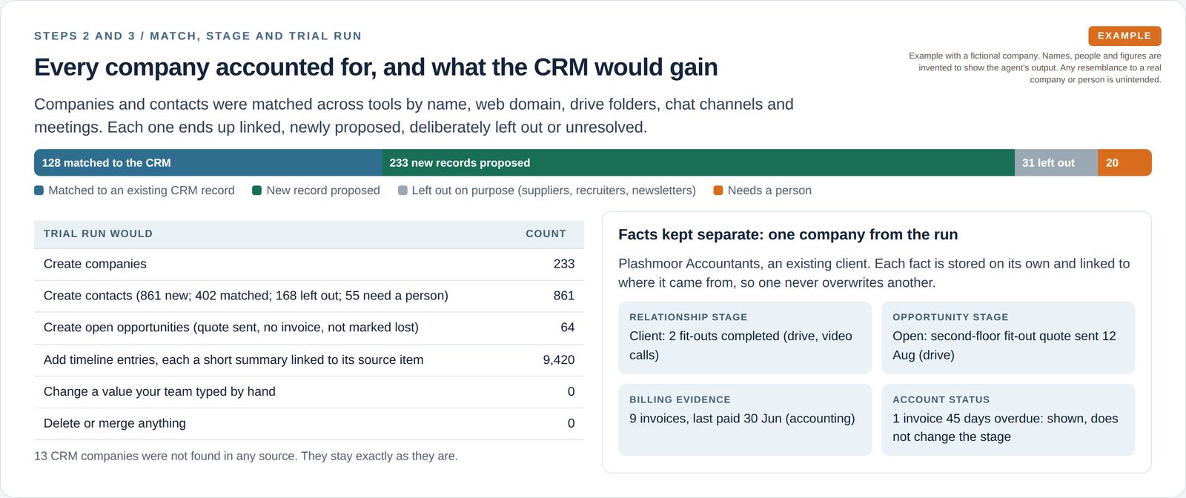1186x498 pixels.
Task: Select the '233 new records proposed' bar segment
Action: point(698,162)
